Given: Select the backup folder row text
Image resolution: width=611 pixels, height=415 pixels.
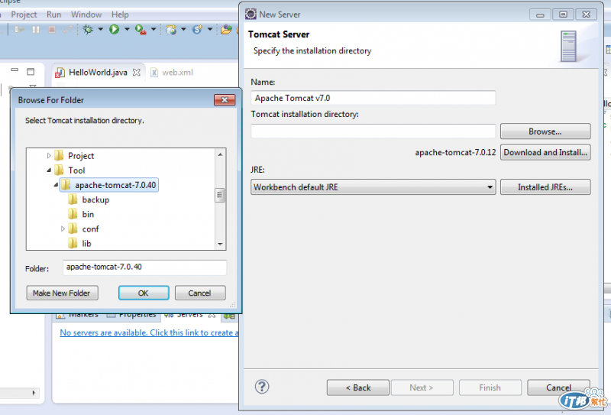Looking at the screenshot, I should coord(95,199).
